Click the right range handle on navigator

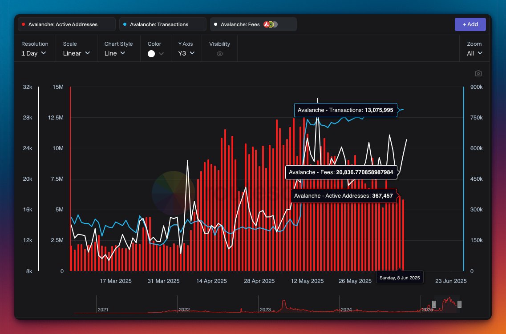point(460,304)
